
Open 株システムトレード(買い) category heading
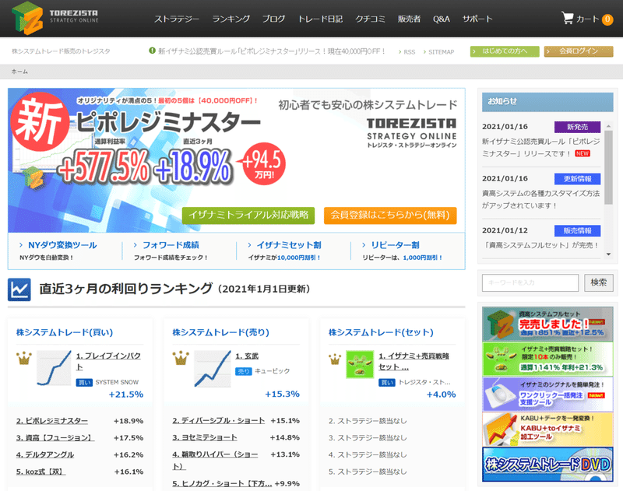[65, 332]
